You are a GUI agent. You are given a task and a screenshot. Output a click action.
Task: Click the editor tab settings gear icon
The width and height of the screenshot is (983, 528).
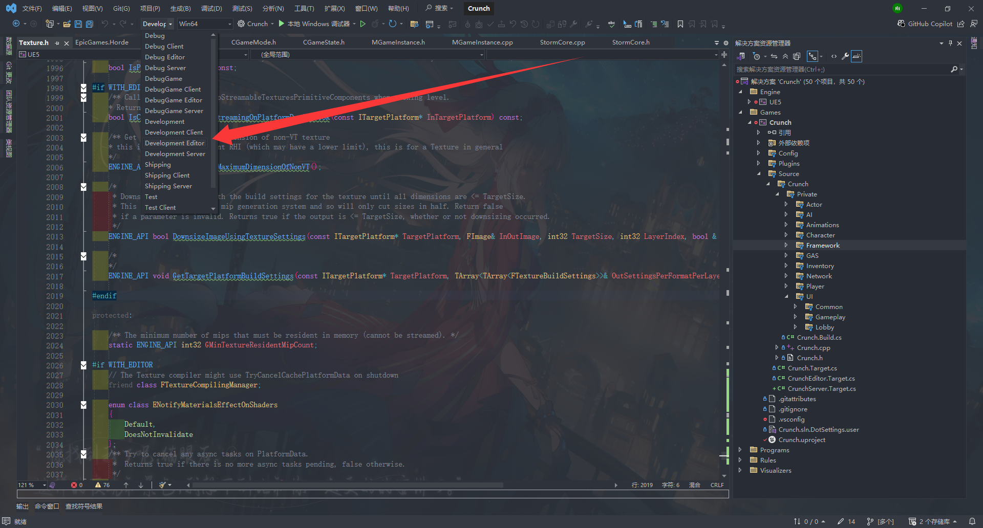tap(725, 43)
